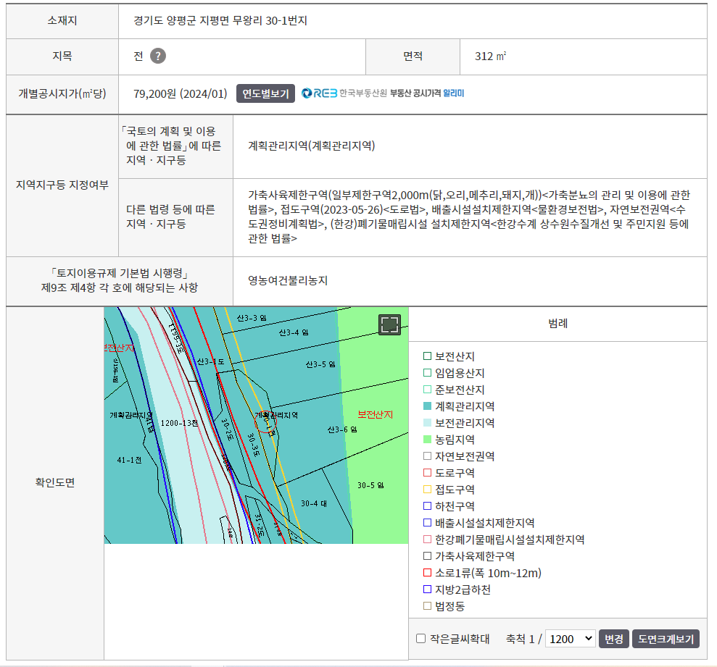The height and width of the screenshot is (667, 717).
Task: Click the 산3-5 임 parcel label
Action: coord(320,364)
